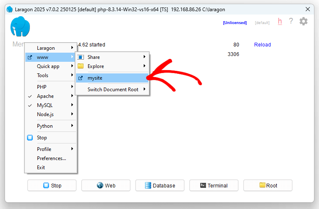Click the Terminal button
The width and height of the screenshot is (319, 209).
coord(214,185)
